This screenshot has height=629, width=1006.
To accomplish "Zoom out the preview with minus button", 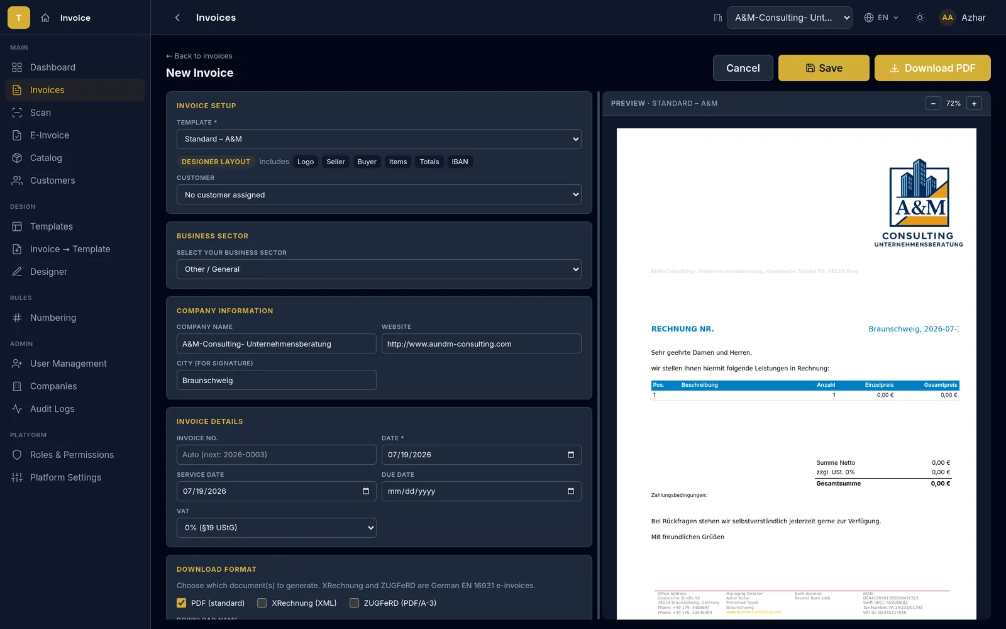I will 933,103.
